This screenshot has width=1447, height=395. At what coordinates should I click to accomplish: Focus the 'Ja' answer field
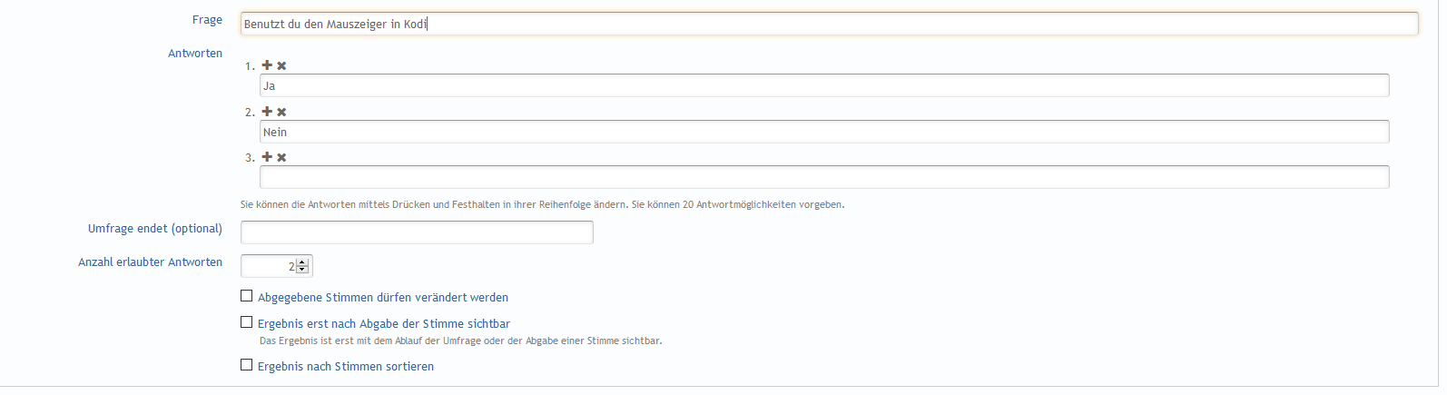[x=824, y=85]
